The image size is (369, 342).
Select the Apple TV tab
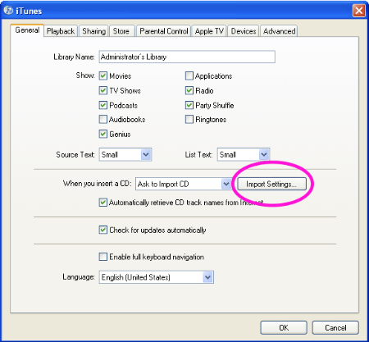[209, 31]
